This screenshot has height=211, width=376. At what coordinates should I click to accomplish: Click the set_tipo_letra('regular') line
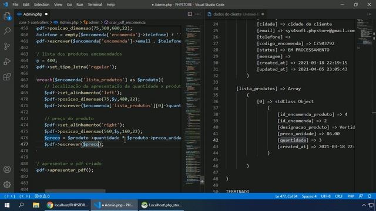[76, 67]
